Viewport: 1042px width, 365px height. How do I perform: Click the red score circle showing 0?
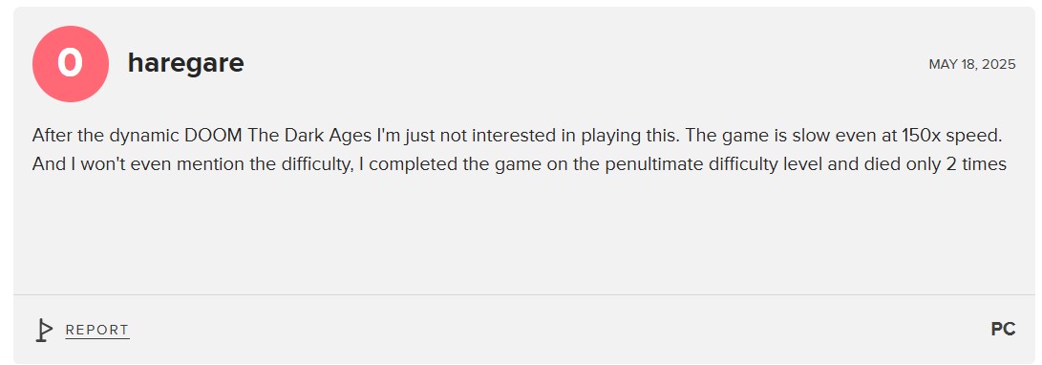tap(70, 64)
